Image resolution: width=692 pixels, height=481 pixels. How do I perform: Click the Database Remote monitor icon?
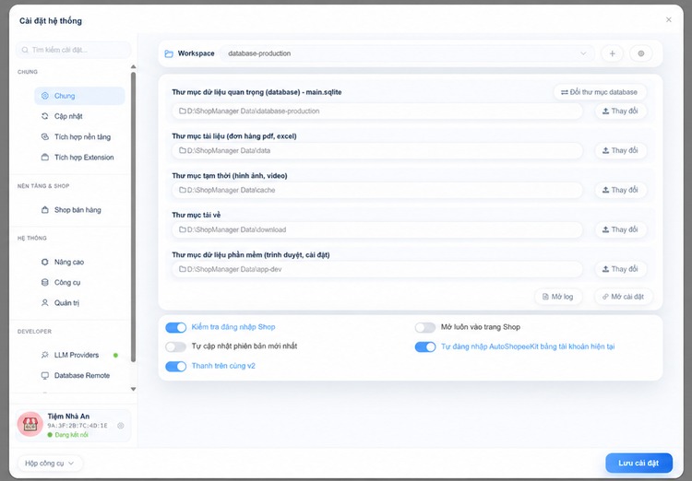pyautogui.click(x=44, y=376)
